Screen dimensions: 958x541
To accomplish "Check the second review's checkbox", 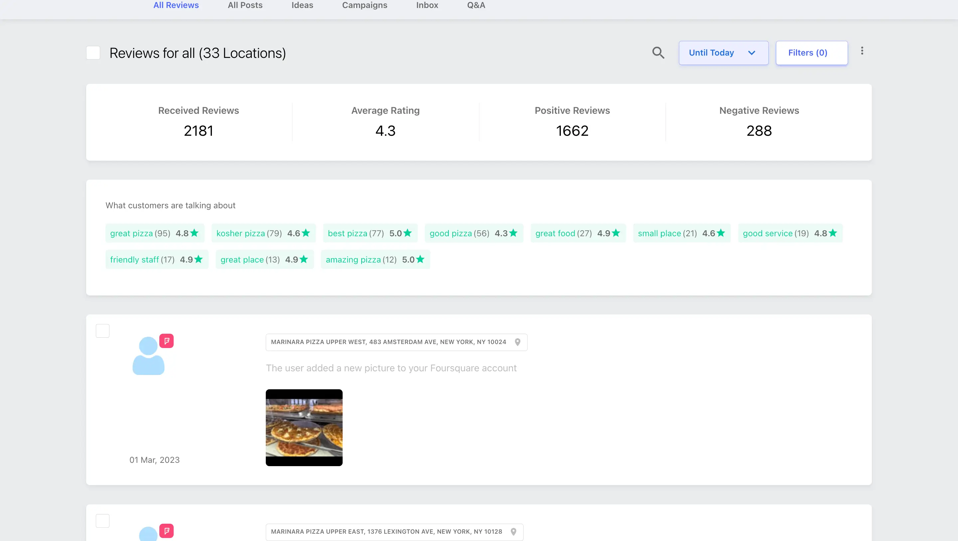I will coord(103,520).
